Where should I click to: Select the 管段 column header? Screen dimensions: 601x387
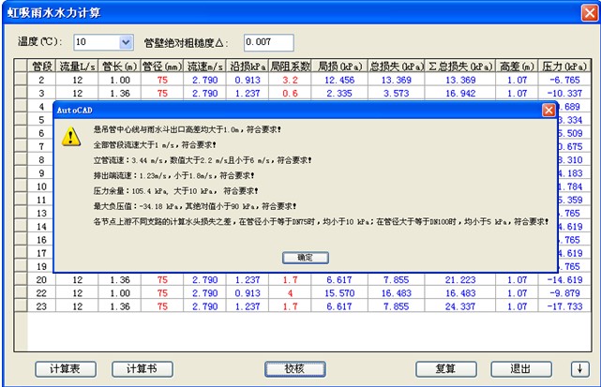[41, 67]
